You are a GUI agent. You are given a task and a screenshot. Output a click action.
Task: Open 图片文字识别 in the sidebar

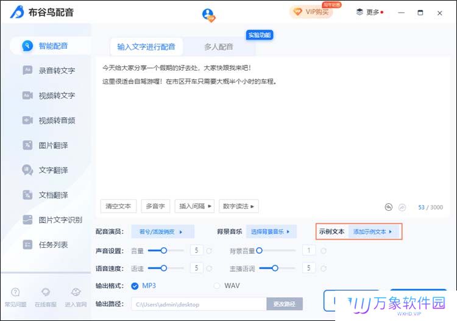pos(52,220)
